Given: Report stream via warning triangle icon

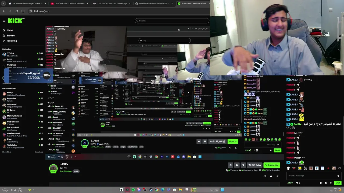Looking at the screenshot, I should point(271,176).
